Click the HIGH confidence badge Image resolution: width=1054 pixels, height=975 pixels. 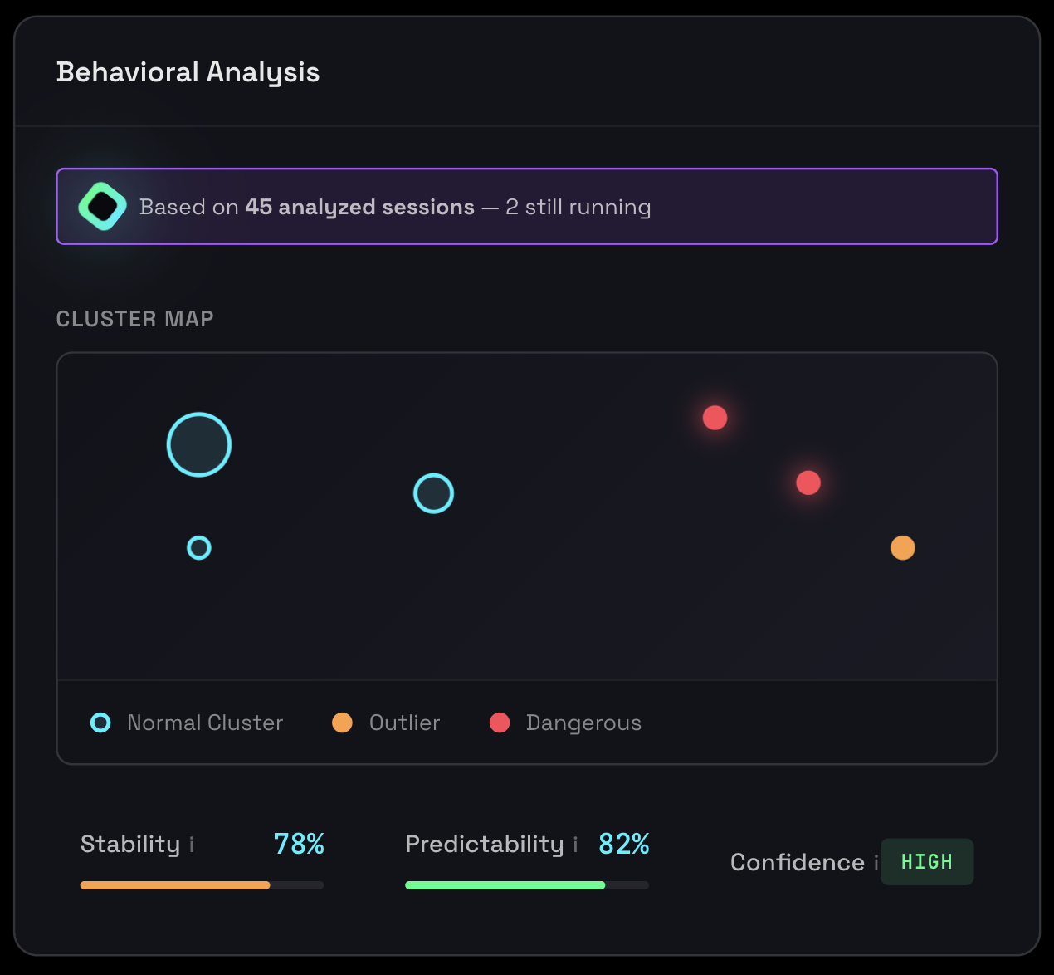927,862
